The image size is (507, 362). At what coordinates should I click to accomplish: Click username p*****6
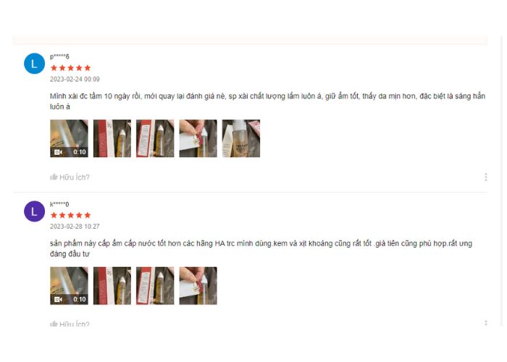[59, 56]
